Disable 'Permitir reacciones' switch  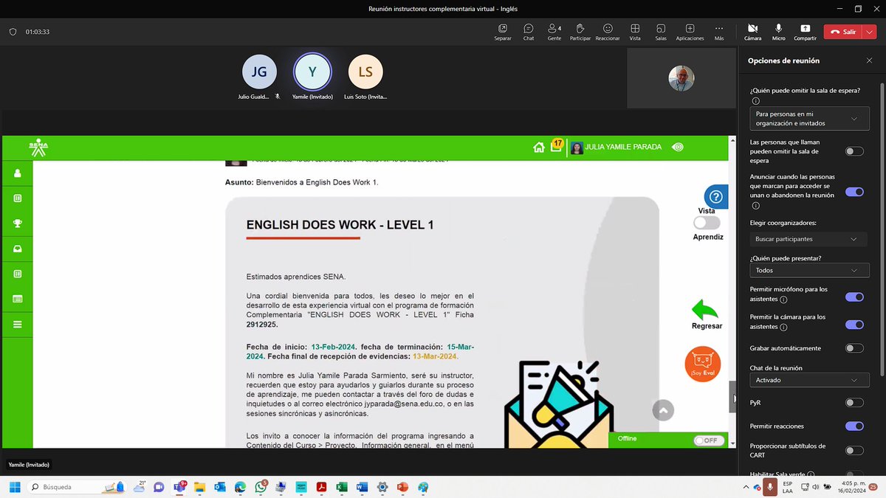coord(854,426)
